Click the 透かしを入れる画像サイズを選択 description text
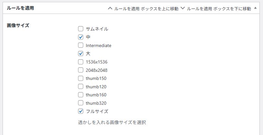Image resolution: width=263 pixels, height=135 pixels. pos(112,122)
